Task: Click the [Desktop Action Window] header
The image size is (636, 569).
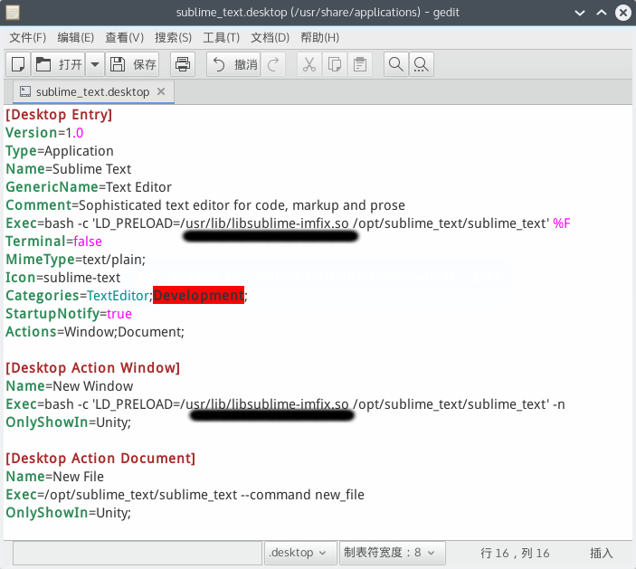Action: click(93, 368)
